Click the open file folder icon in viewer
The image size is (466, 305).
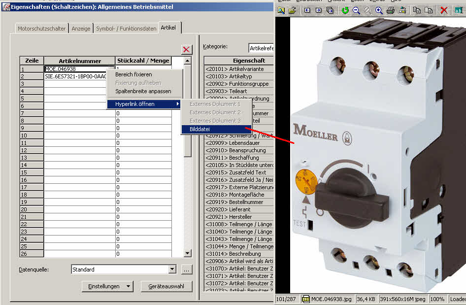click(293, 10)
